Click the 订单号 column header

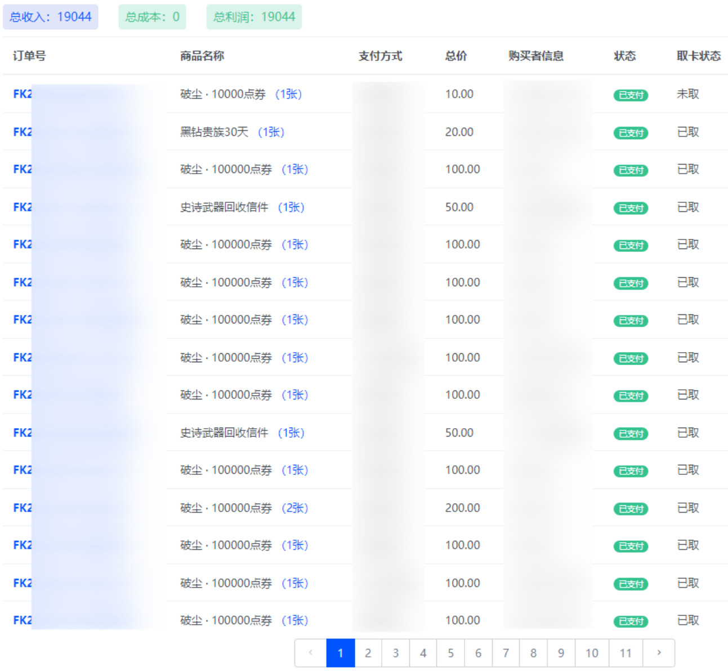coord(29,56)
